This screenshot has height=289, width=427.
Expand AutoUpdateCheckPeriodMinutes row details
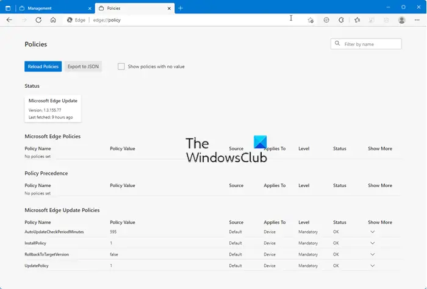tap(373, 232)
